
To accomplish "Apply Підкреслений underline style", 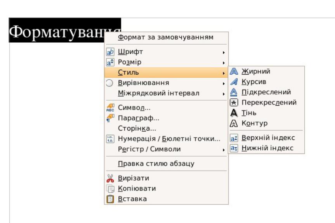I will pos(266,92).
